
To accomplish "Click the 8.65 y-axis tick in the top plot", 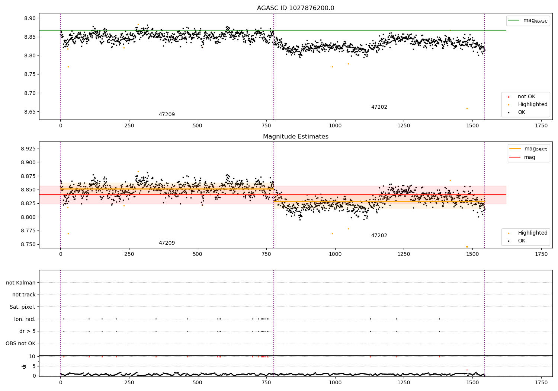I will pyautogui.click(x=29, y=112).
